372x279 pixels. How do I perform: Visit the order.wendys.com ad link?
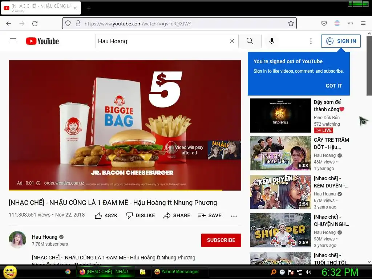coord(64,183)
